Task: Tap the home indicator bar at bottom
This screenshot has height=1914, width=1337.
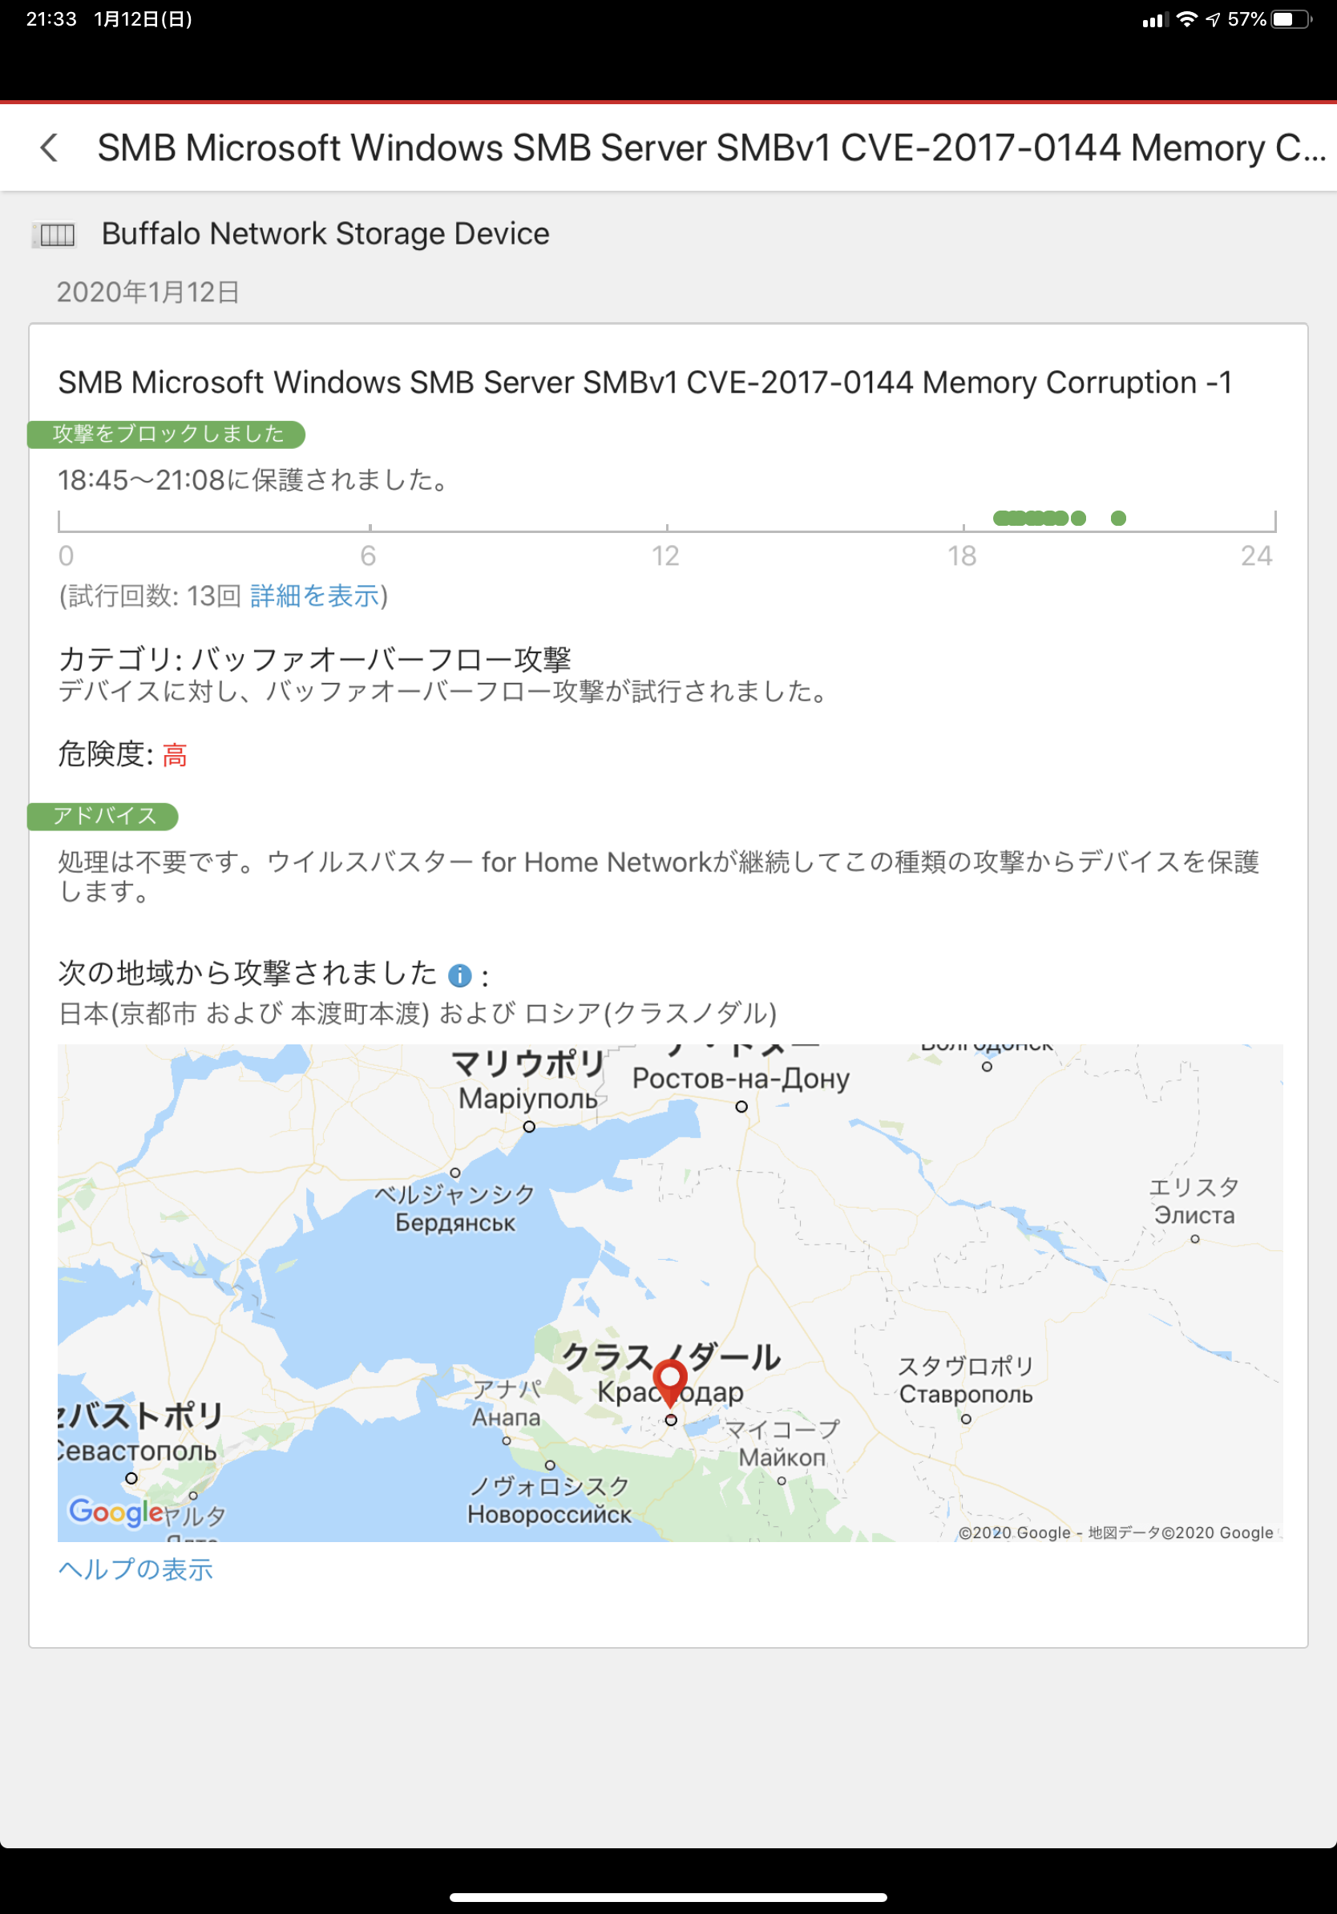Action: (668, 1898)
